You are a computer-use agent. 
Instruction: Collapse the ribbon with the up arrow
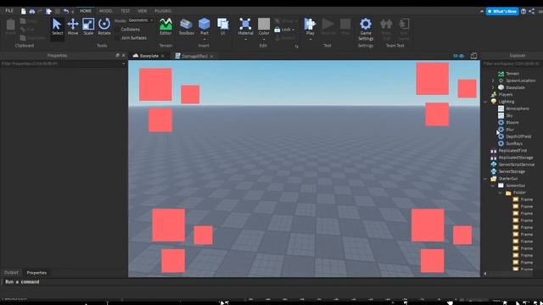pyautogui.click(x=482, y=11)
